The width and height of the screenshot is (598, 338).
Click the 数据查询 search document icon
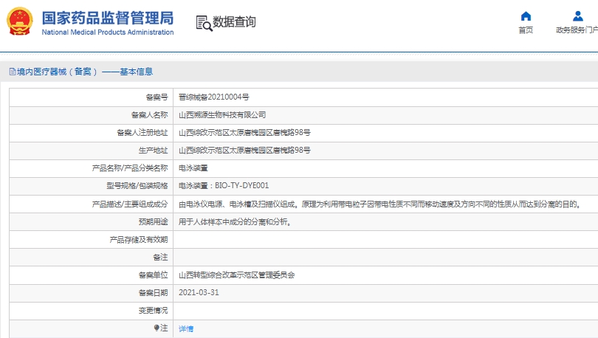[204, 23]
